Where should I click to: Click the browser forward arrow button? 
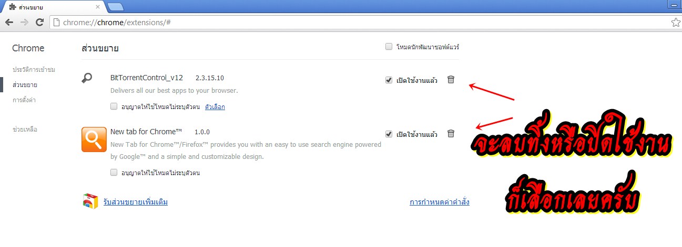pos(24,23)
